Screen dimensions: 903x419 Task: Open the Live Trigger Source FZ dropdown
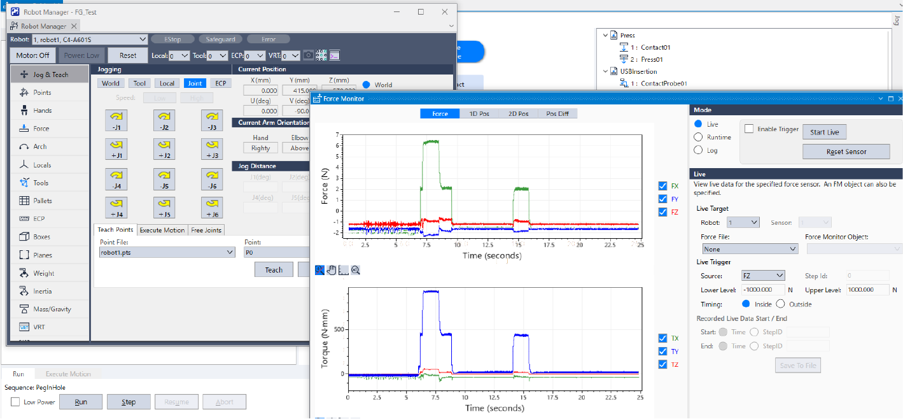(763, 276)
